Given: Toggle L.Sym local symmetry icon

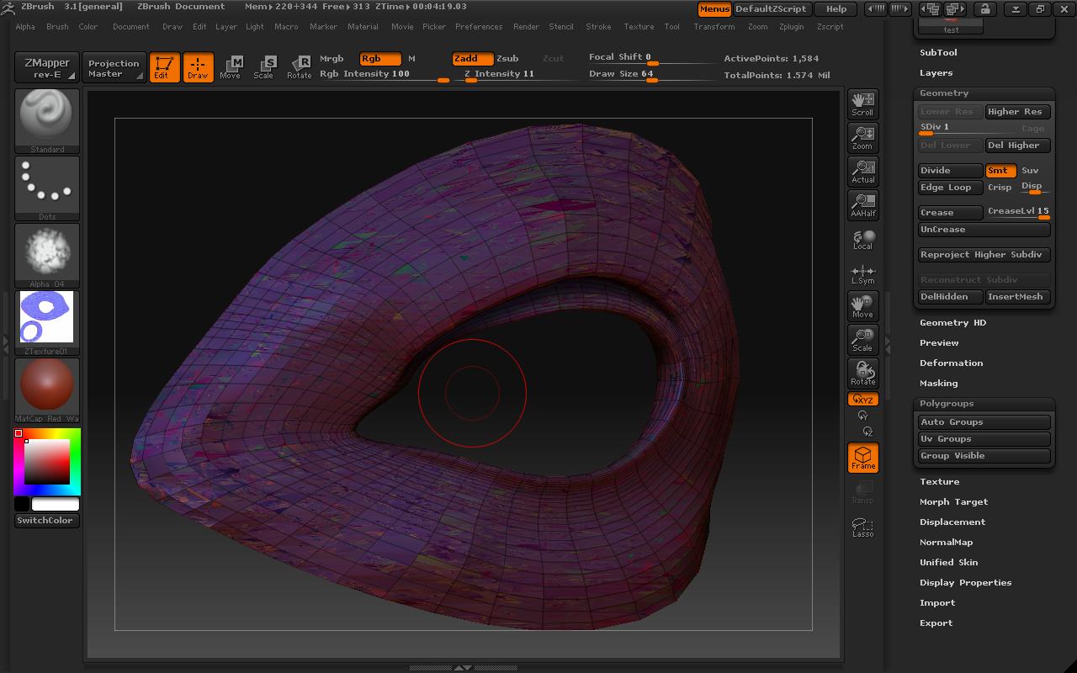Looking at the screenshot, I should coord(862,273).
